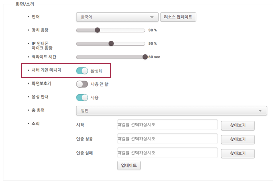This screenshot has height=183, width=273.
Task: Click the arrow of the 홈 화면 dropdown
Action: tap(260, 111)
